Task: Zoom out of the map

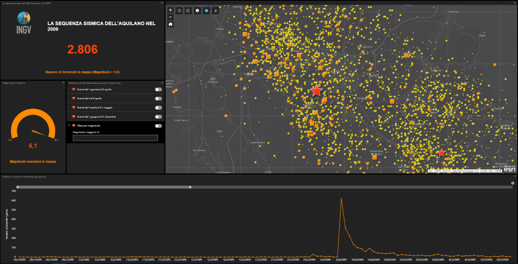Action: [171, 17]
